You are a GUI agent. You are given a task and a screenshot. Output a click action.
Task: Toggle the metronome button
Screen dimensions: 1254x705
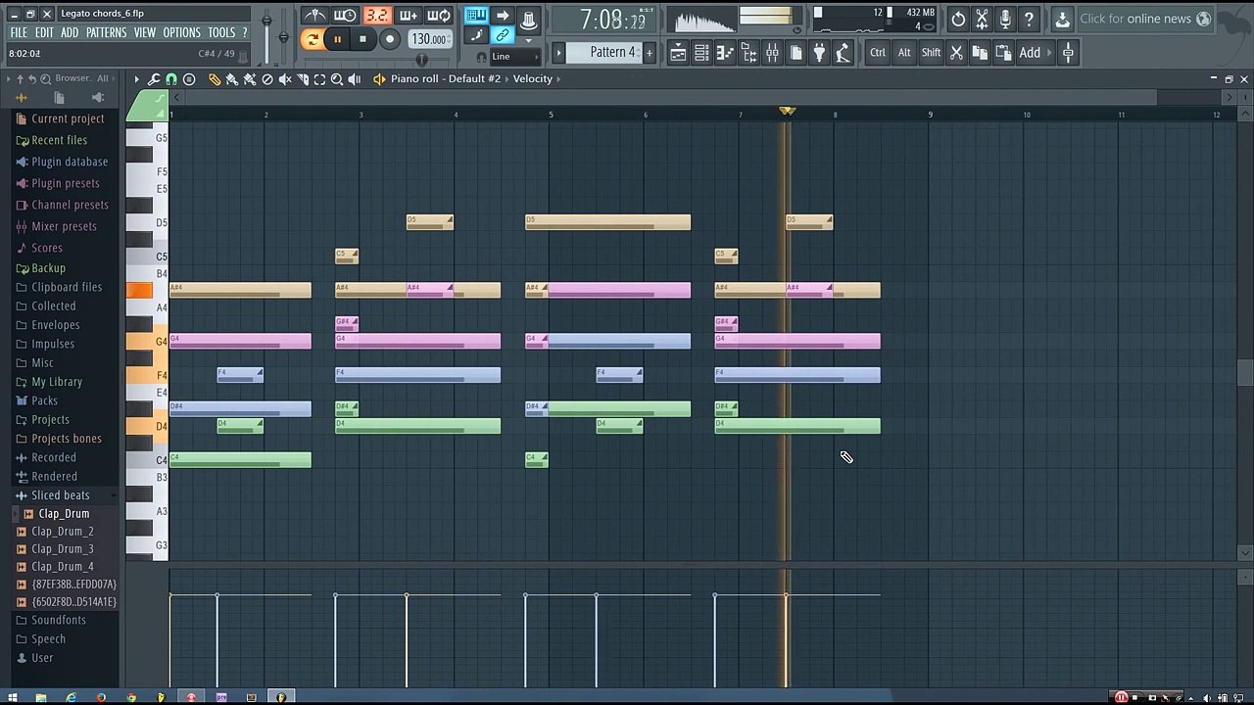coord(315,16)
